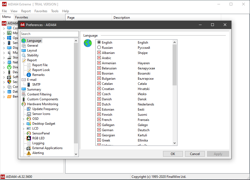Click the General gears icon in preferences tree
Screen dimensions: 250x180
(24, 46)
